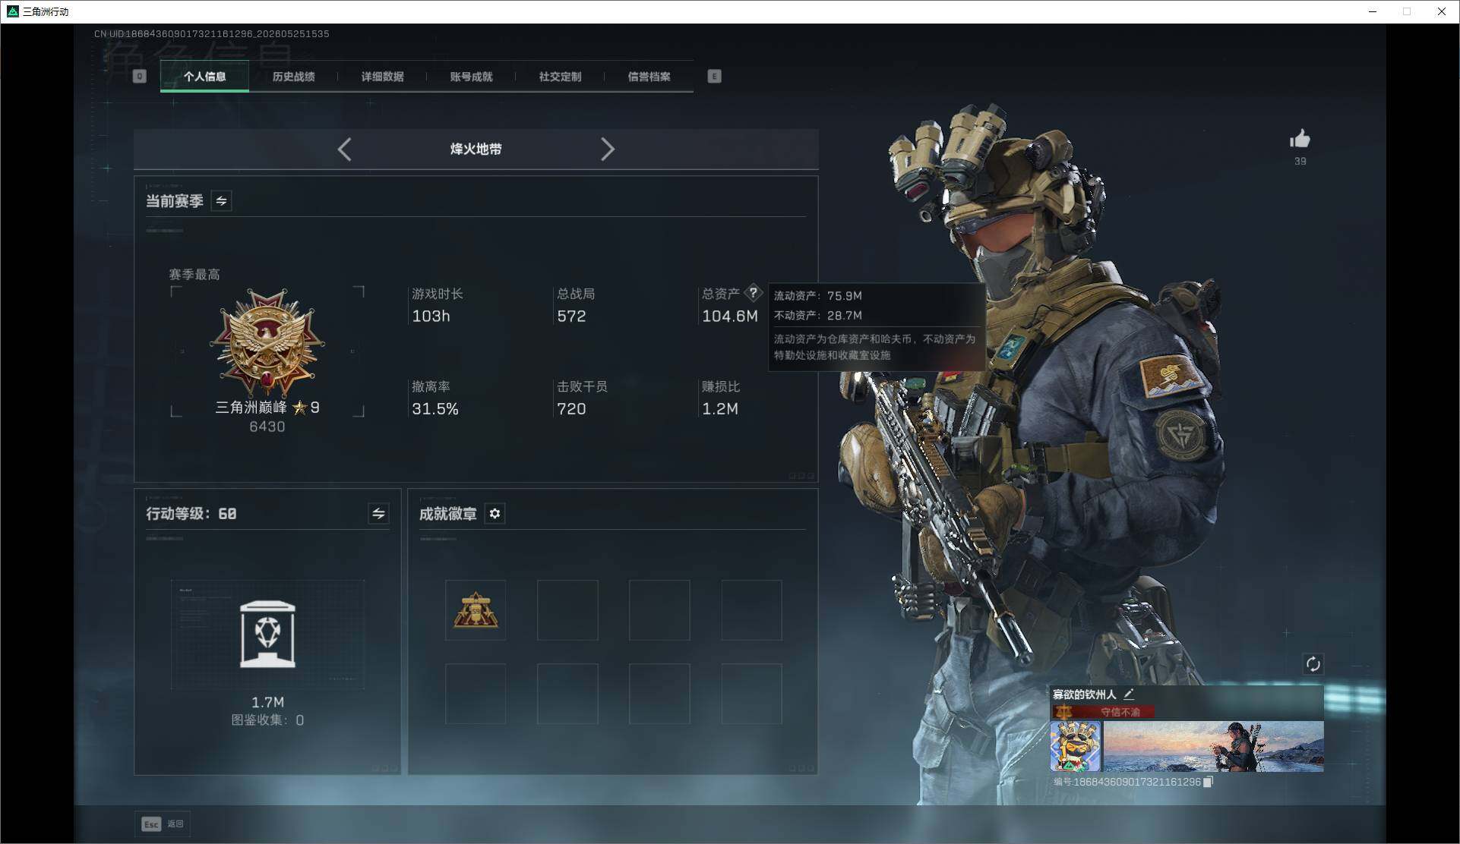Viewport: 1460px width, 844px height.
Task: Click the Esc 返回 back button
Action: pos(163,824)
